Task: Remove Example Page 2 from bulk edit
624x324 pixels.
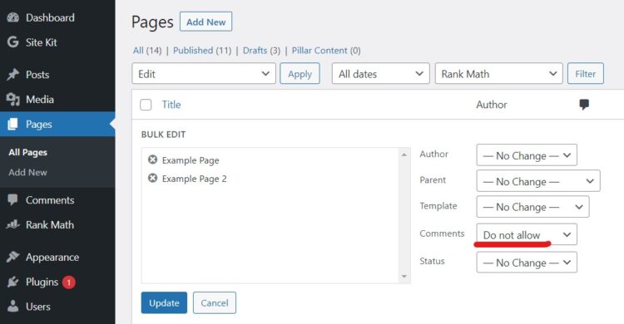Action: pyautogui.click(x=152, y=178)
